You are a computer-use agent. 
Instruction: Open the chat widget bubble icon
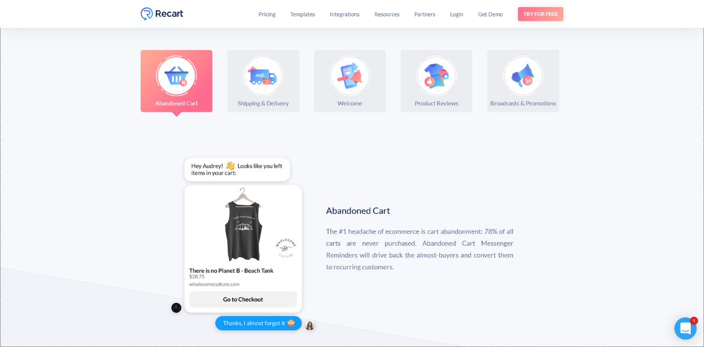point(685,329)
